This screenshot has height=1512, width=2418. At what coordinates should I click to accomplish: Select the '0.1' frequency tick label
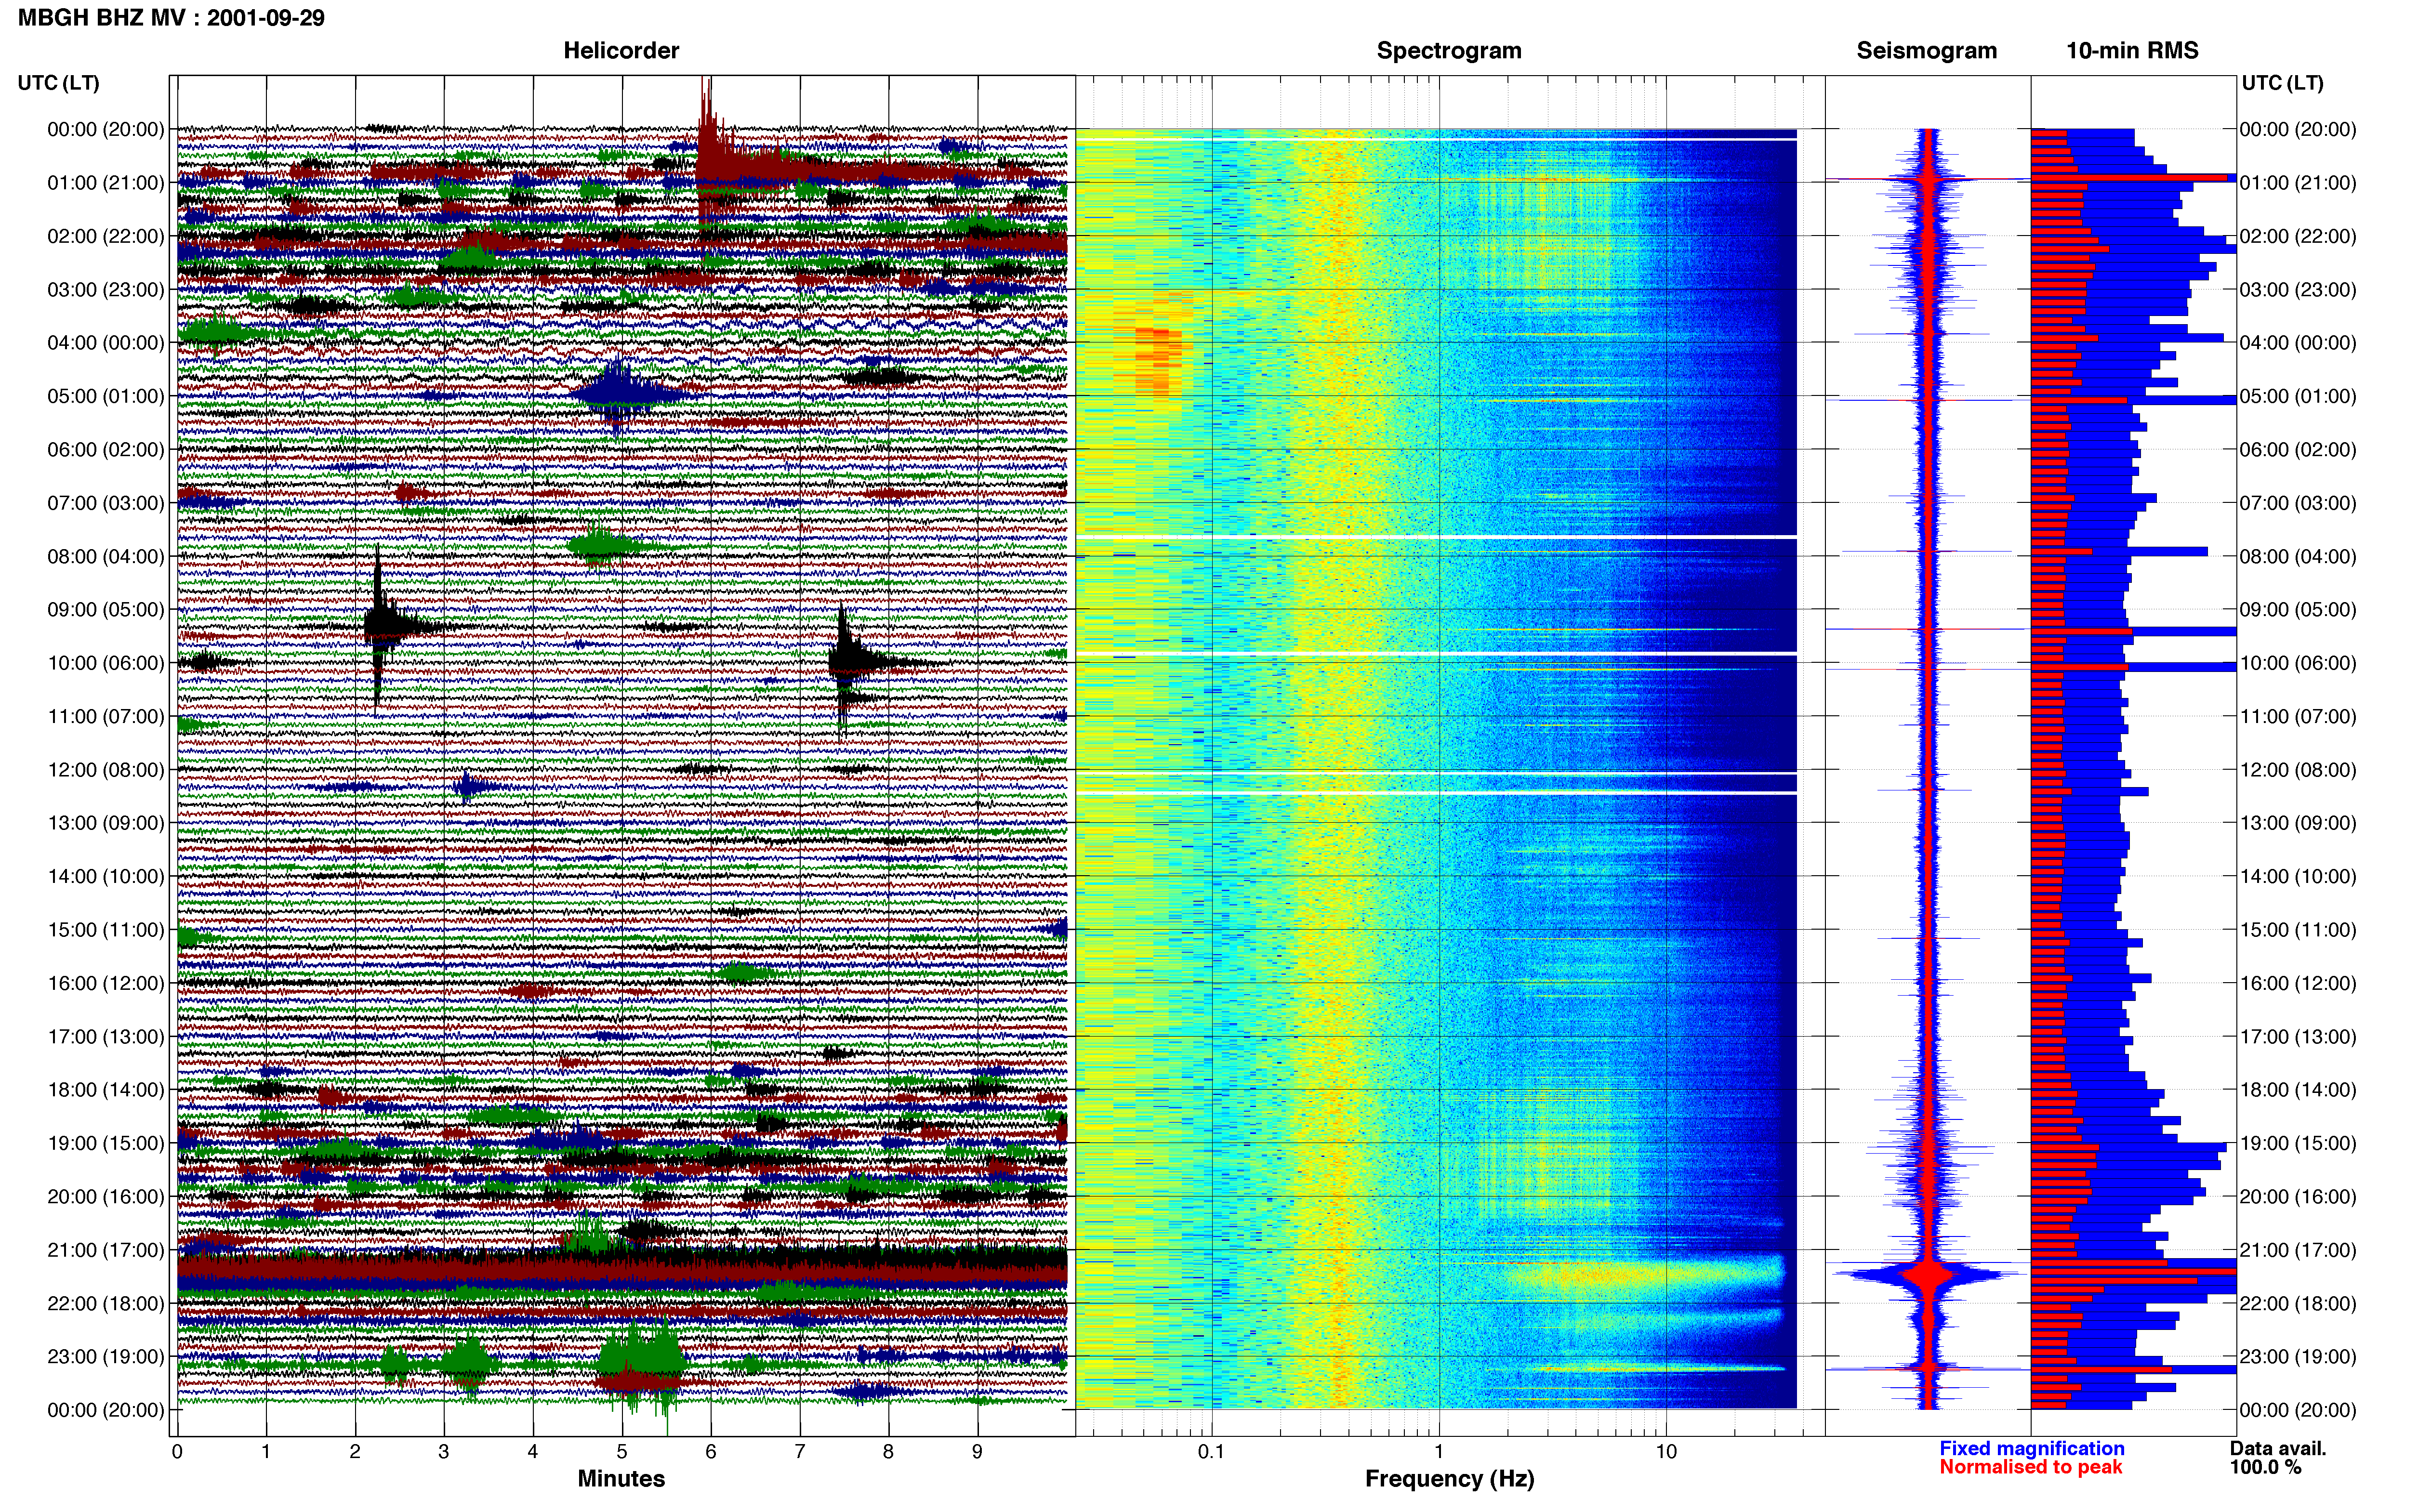pos(1211,1452)
